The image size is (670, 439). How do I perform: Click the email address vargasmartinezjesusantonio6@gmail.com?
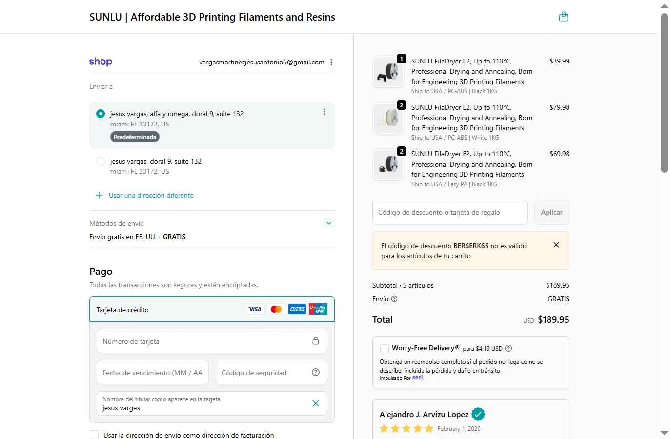(x=262, y=62)
